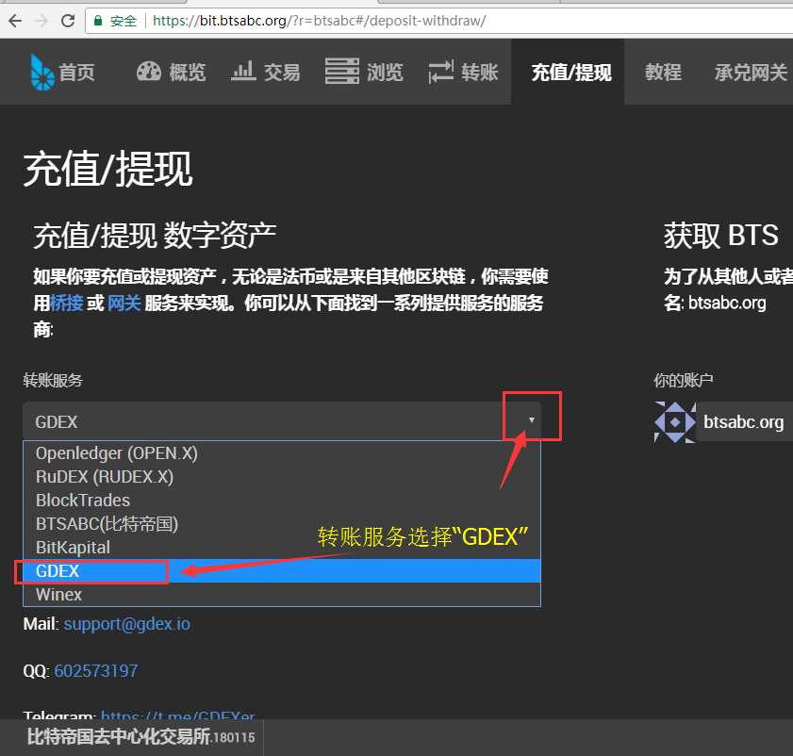Choose GDEX from the service list
Screen dimensions: 793x756
point(282,571)
